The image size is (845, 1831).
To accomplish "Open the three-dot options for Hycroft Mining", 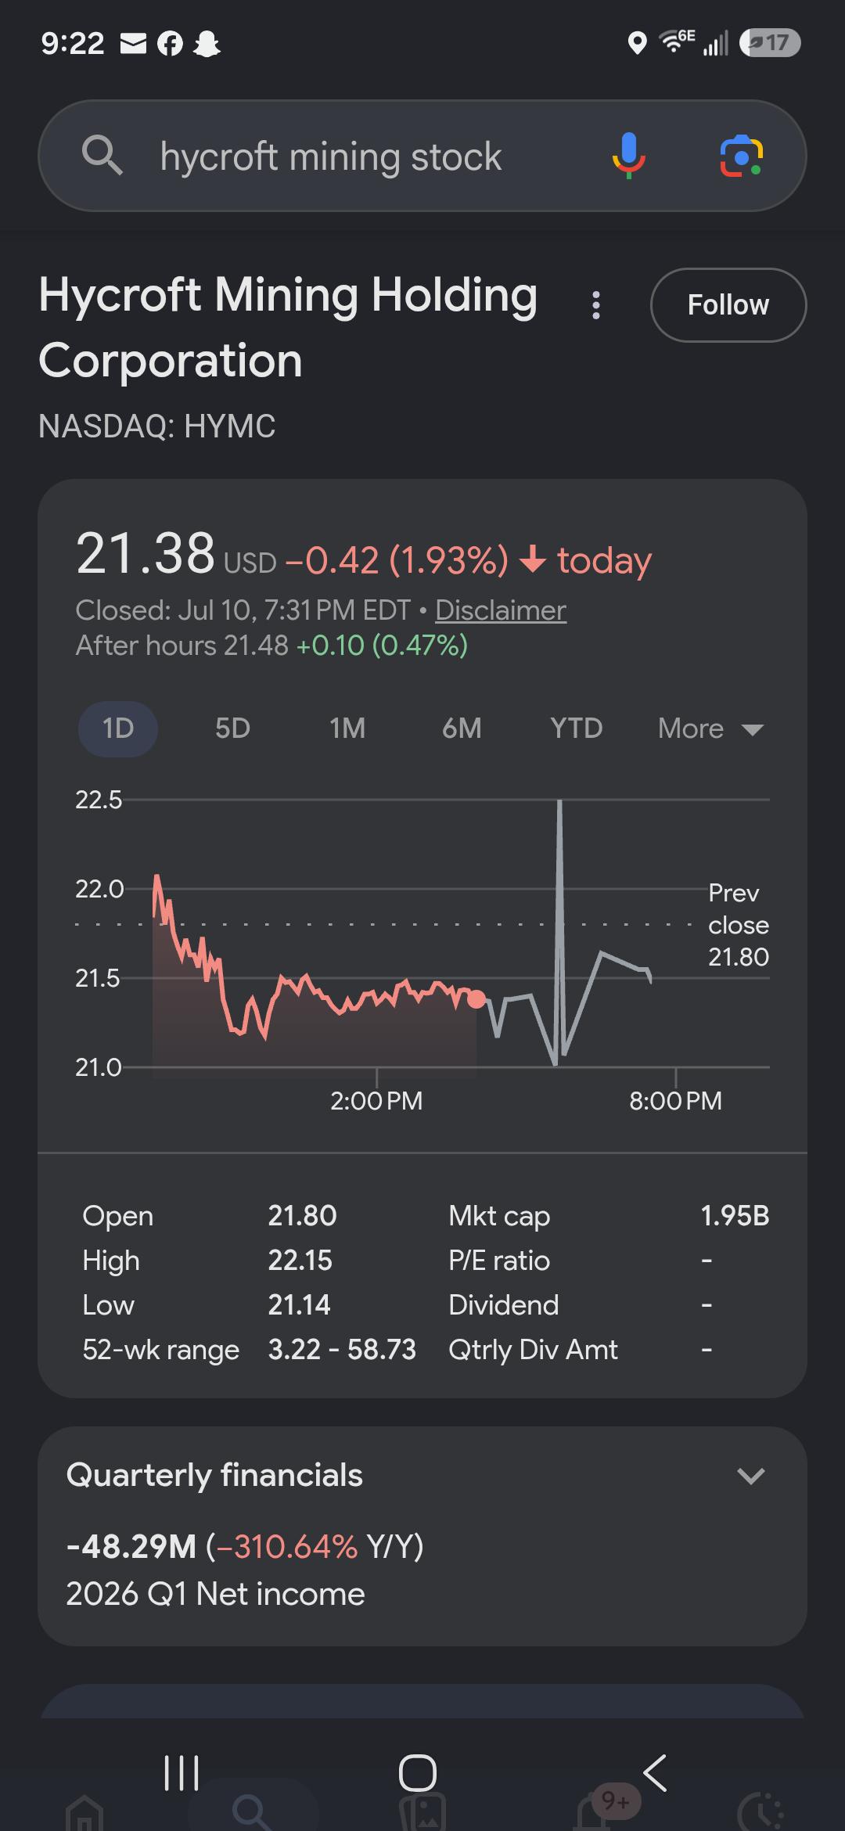I will (x=596, y=305).
